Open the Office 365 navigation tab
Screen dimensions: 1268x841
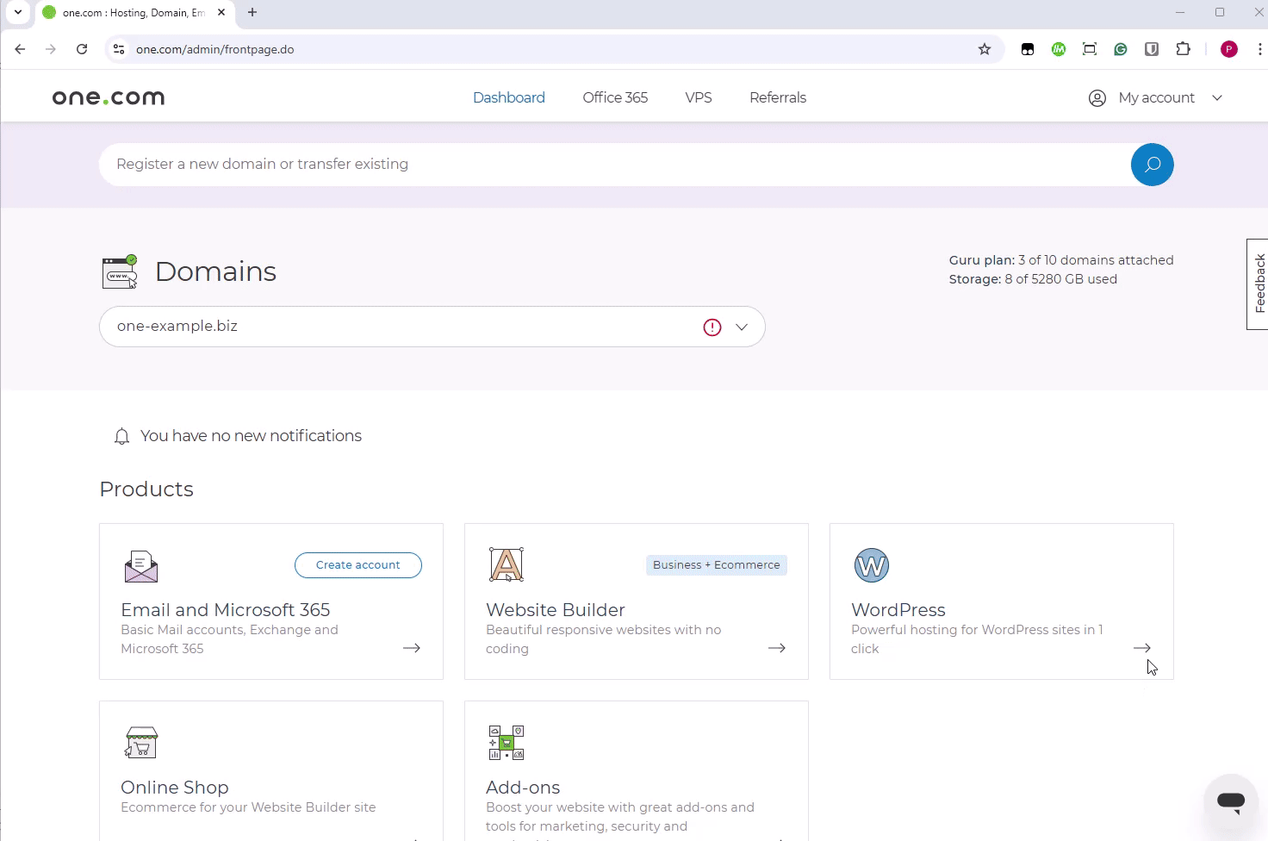click(614, 98)
